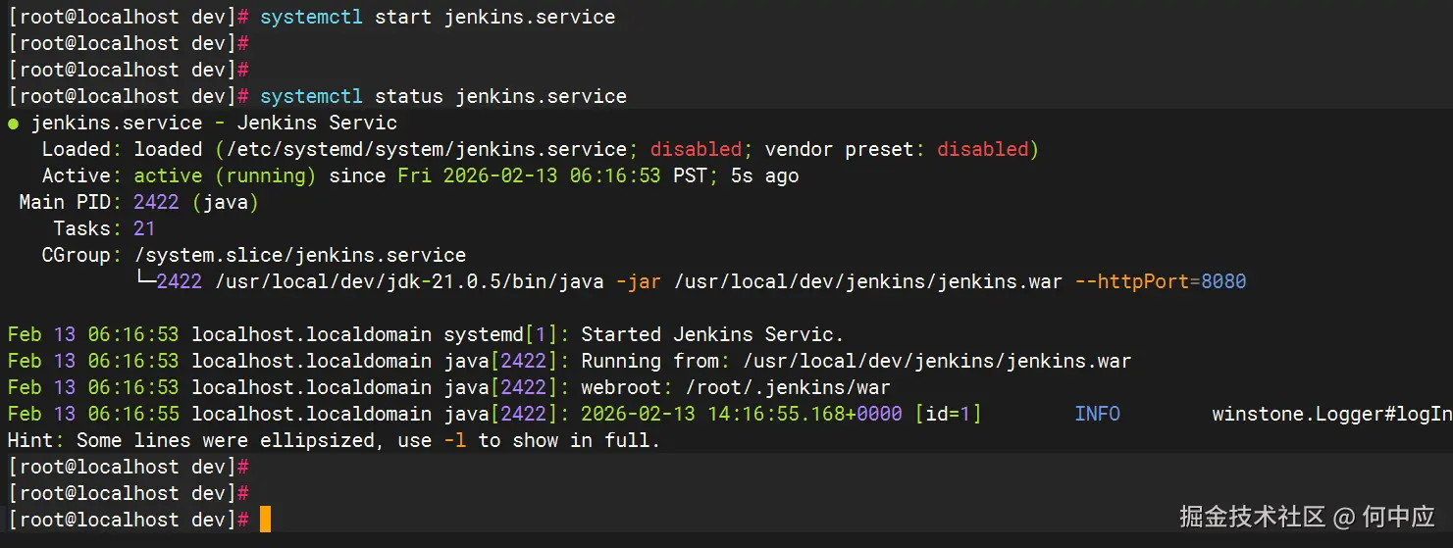The height and width of the screenshot is (548, 1453).
Task: Click the Tasks count value 21
Action: tap(144, 229)
